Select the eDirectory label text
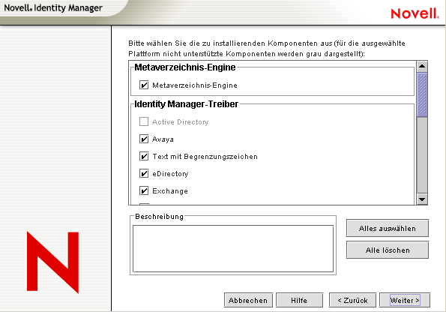 point(170,174)
